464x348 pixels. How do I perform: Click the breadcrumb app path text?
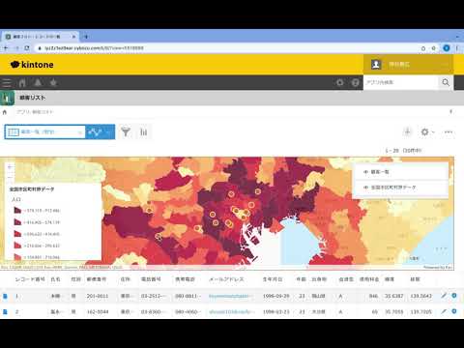tap(35, 112)
